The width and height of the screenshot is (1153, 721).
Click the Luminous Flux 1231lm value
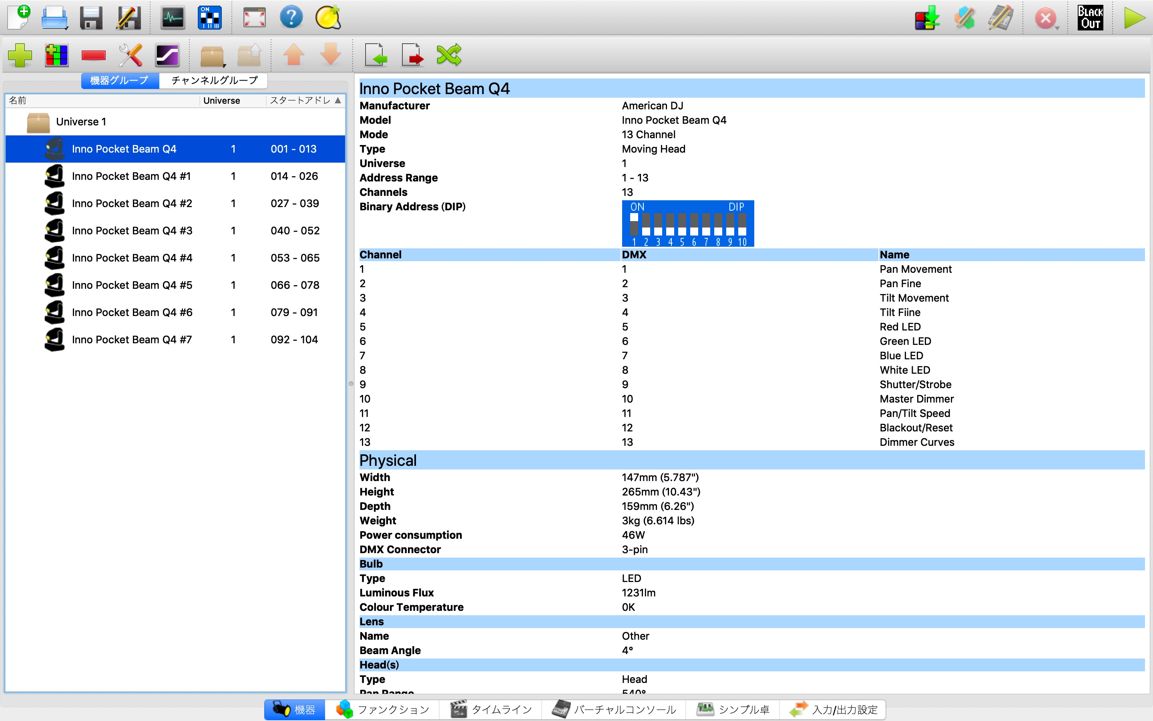639,593
